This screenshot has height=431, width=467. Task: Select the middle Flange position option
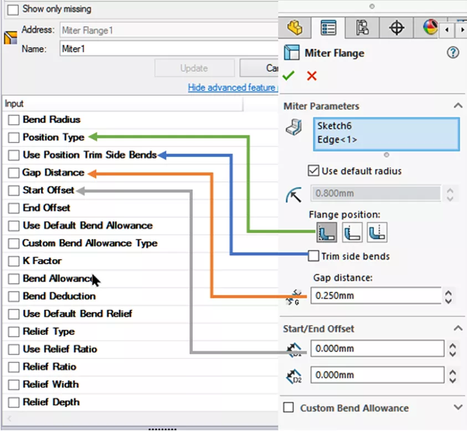(352, 233)
